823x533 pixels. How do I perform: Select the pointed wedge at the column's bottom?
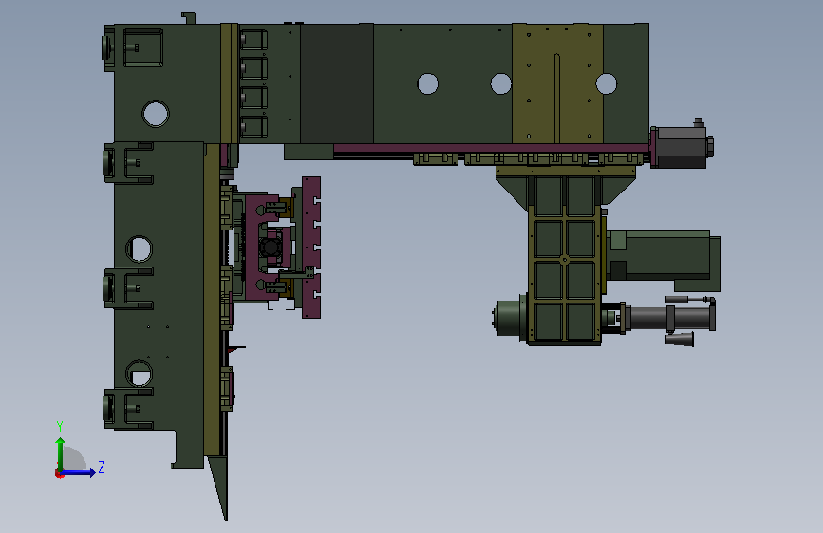click(x=219, y=487)
